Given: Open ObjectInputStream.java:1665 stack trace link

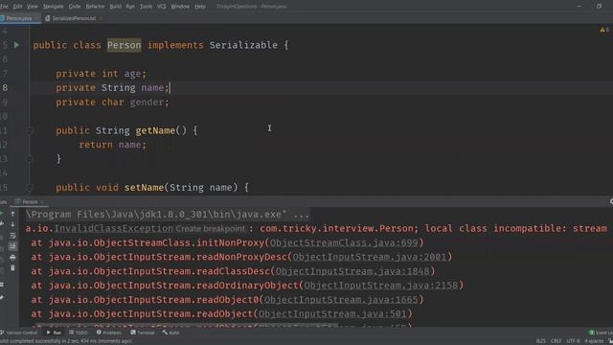Looking at the screenshot, I should pyautogui.click(x=341, y=300).
